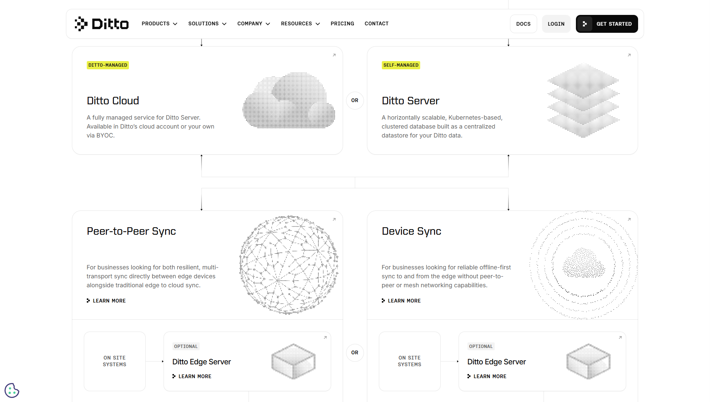
Task: Click the pixel icon inside Get Started button
Action: coord(585,24)
